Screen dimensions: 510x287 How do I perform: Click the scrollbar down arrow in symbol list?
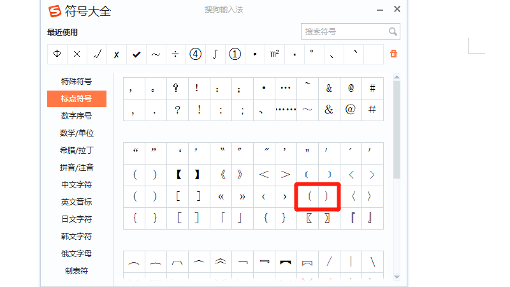397,276
